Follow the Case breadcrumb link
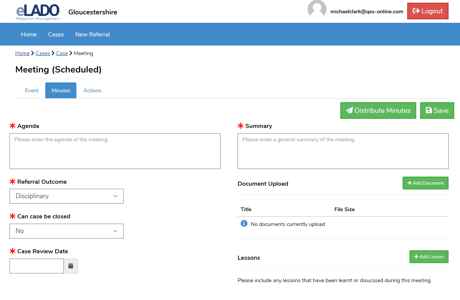 click(x=62, y=53)
